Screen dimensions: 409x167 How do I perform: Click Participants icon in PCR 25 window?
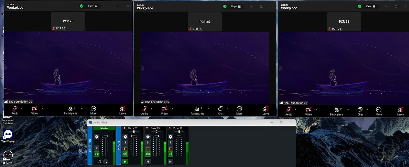(197, 109)
